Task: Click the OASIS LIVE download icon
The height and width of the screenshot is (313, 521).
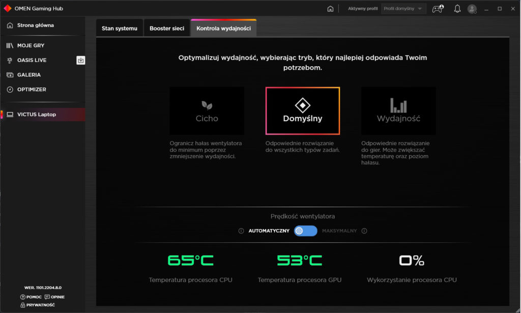Action: [80, 60]
